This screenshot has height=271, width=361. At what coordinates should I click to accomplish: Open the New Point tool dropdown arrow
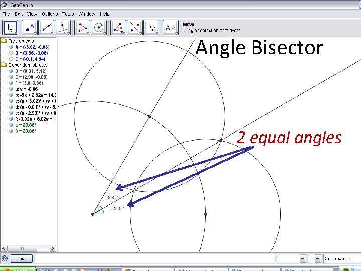tap(36, 34)
